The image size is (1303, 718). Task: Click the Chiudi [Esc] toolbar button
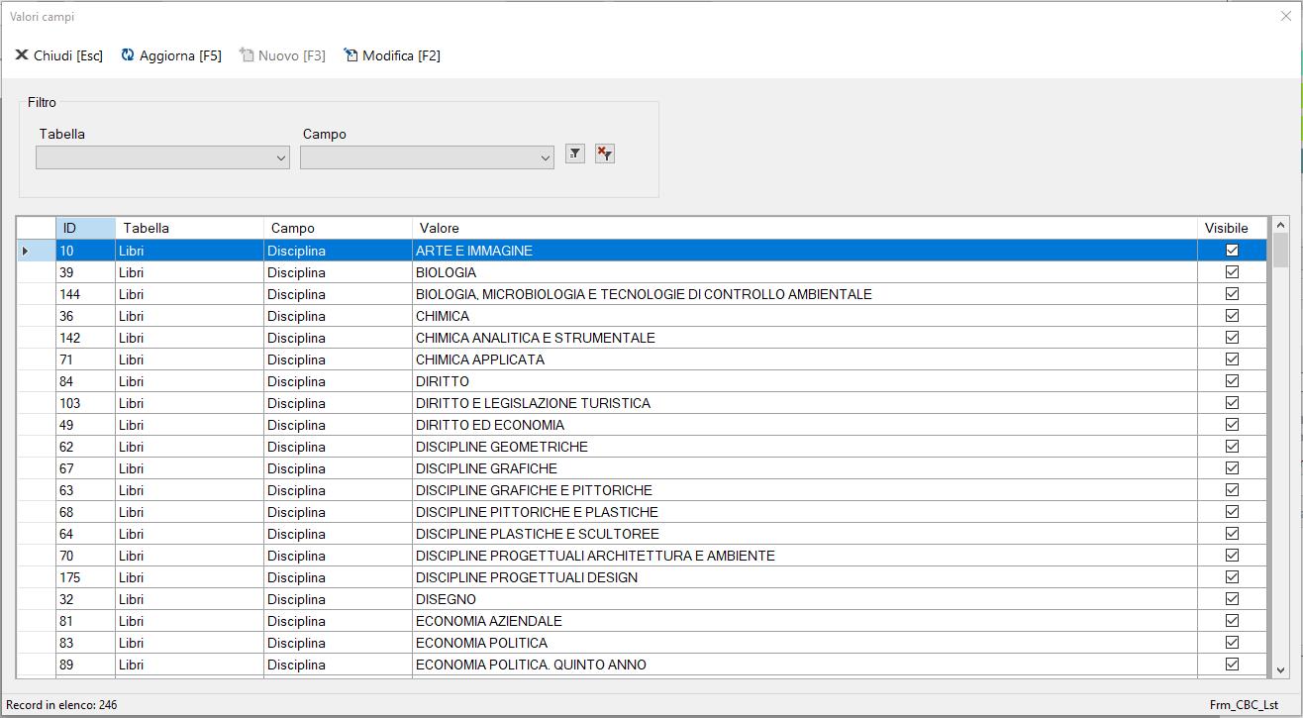(59, 55)
